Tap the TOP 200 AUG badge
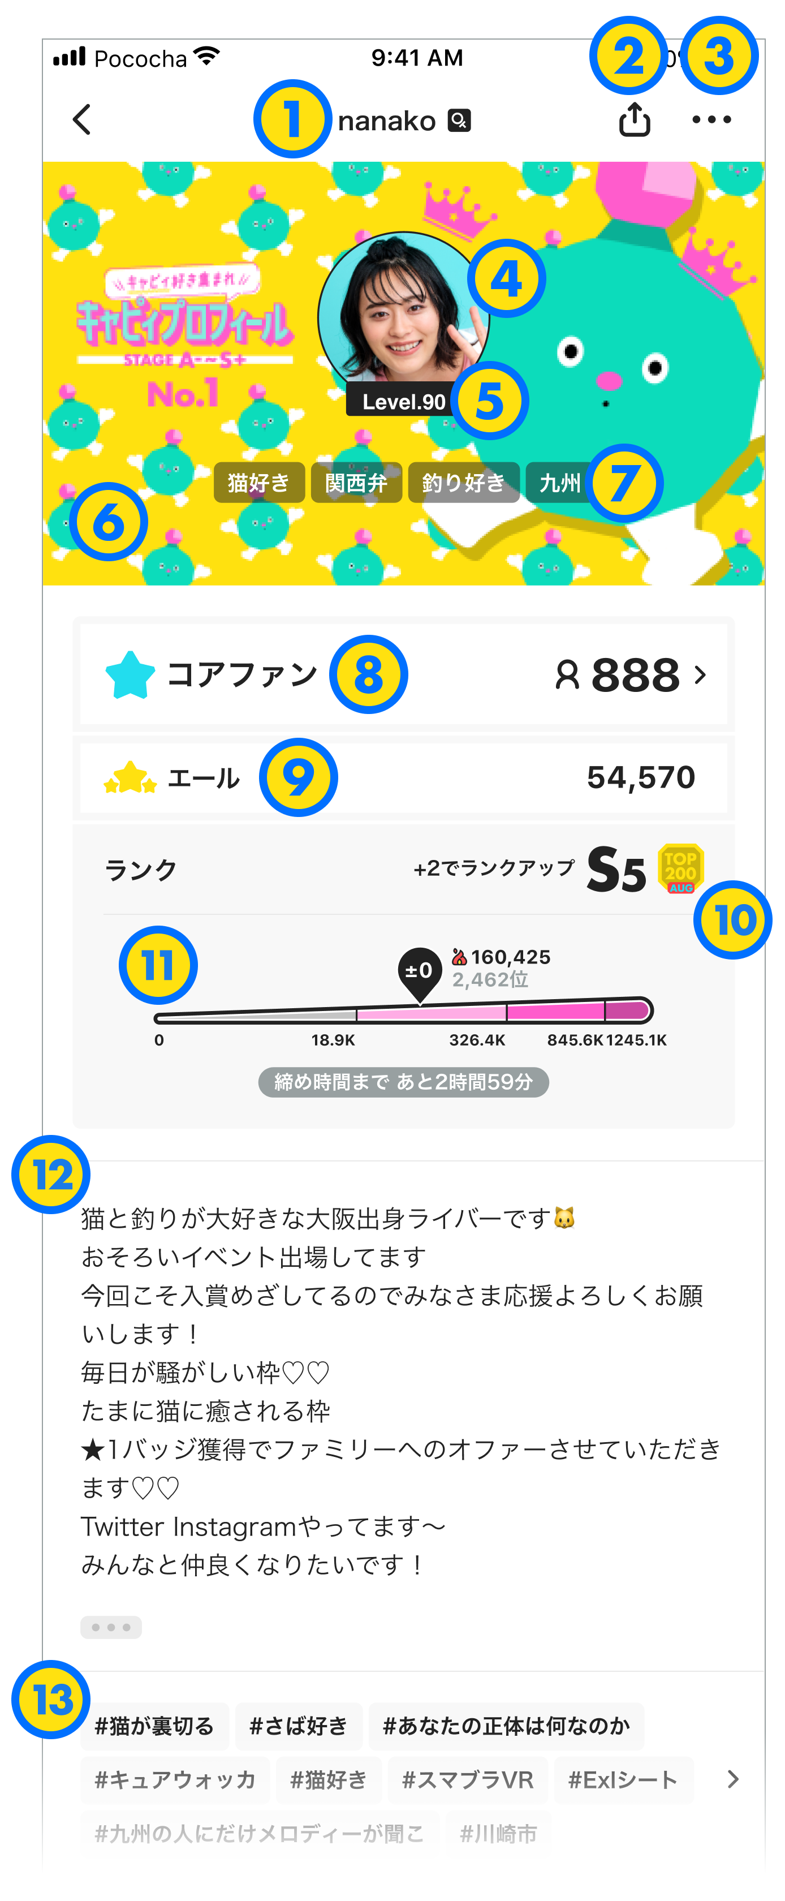Image resolution: width=785 pixels, height=1901 pixels. (x=680, y=868)
